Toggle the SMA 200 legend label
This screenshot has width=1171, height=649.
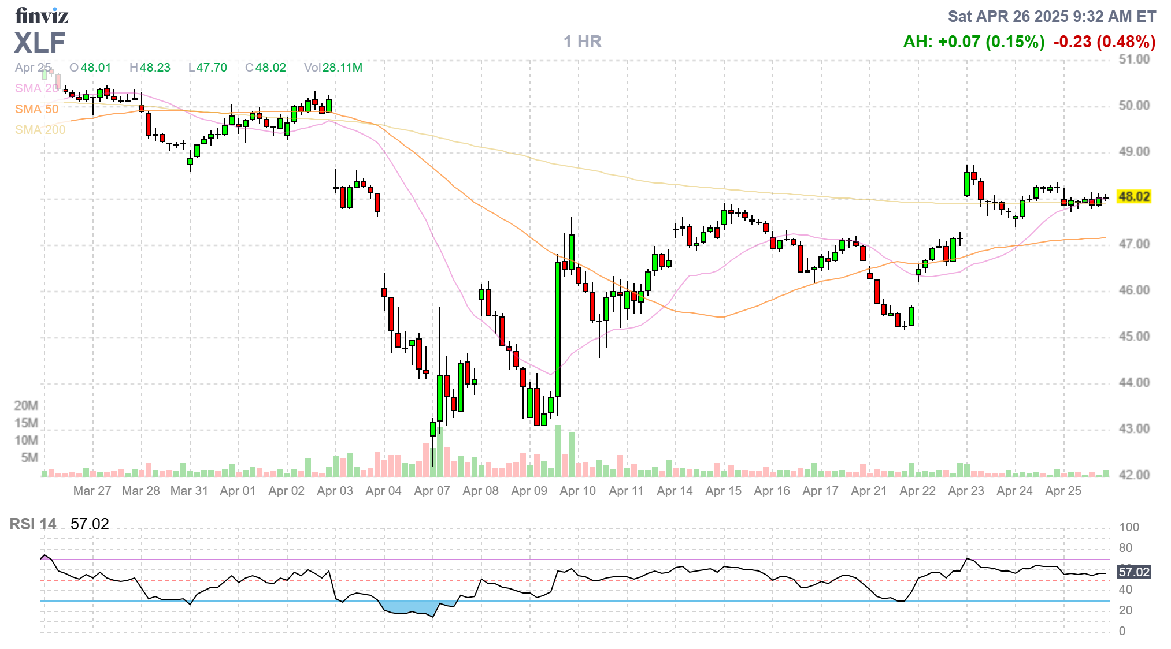(40, 130)
